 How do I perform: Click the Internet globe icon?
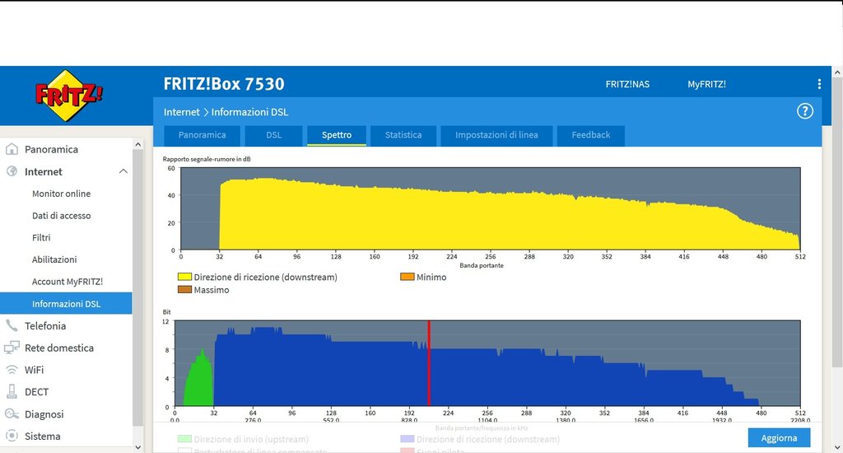click(x=12, y=171)
